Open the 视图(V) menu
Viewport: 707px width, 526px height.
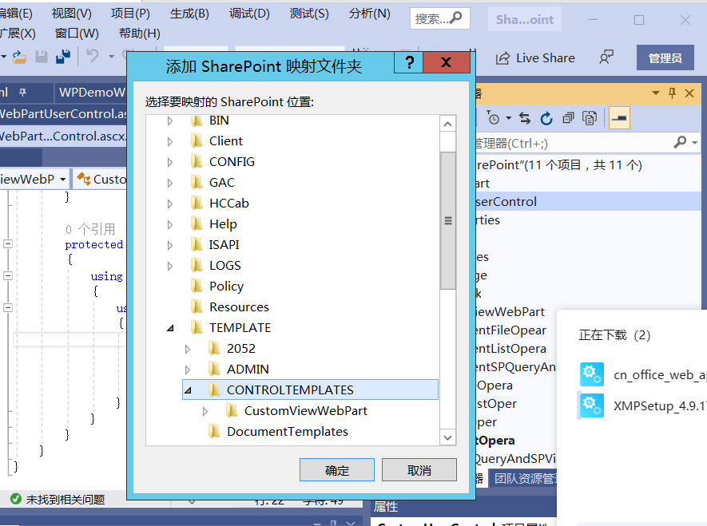[72, 14]
